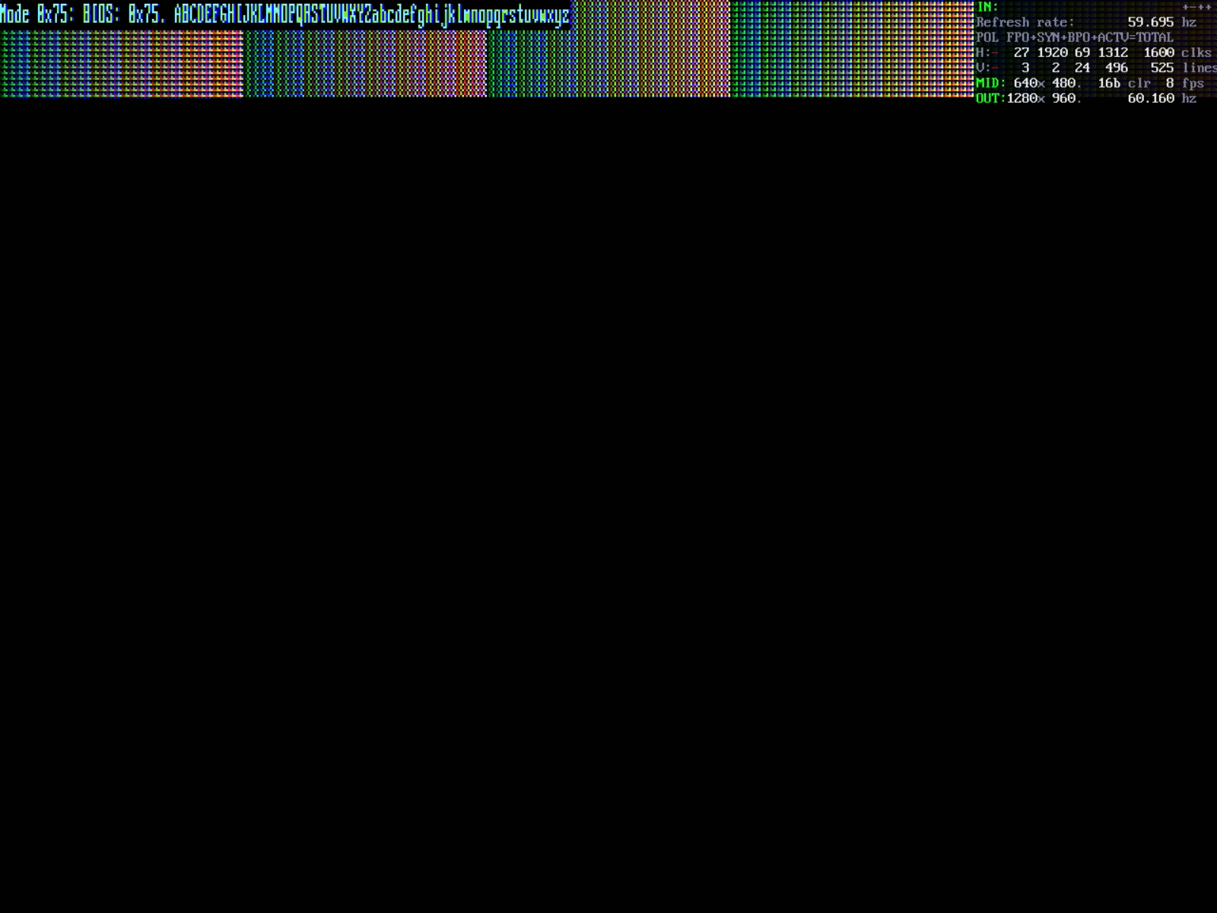Click the second color gradient block under the alphabet
The height and width of the screenshot is (913, 1217).
pyautogui.click(x=365, y=64)
